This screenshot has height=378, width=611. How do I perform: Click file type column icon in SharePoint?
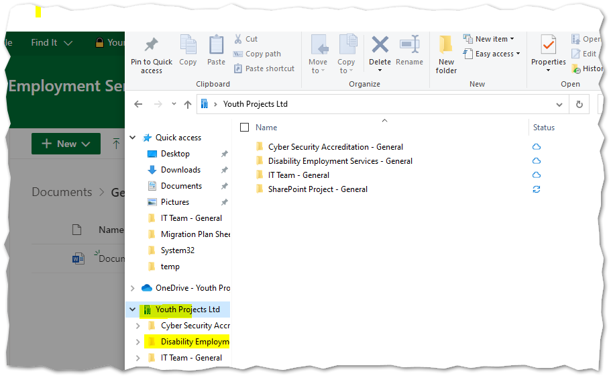point(76,230)
